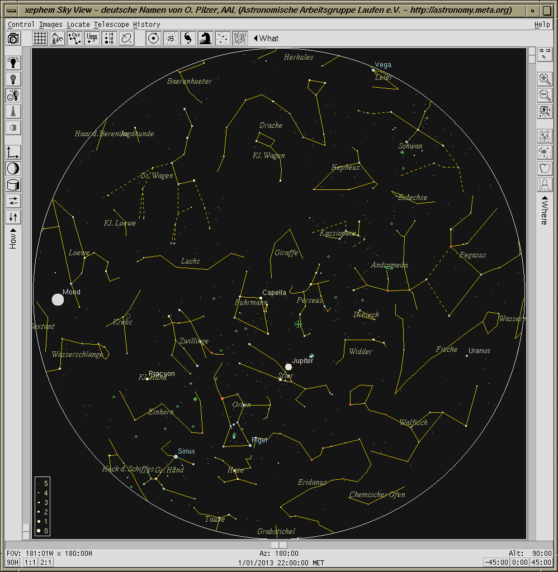The image size is (558, 572).
Task: Click the horsehead nebula icon
Action: point(205,39)
